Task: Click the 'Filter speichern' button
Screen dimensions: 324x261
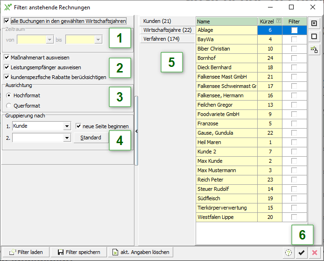Action: [x=79, y=253]
